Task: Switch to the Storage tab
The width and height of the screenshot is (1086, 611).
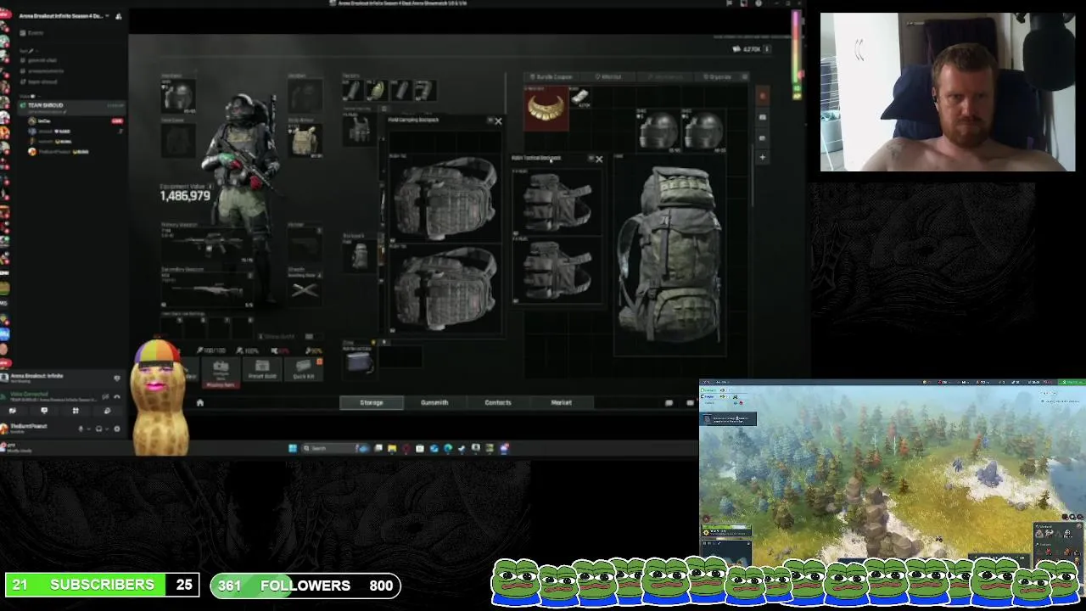Action: 371,402
